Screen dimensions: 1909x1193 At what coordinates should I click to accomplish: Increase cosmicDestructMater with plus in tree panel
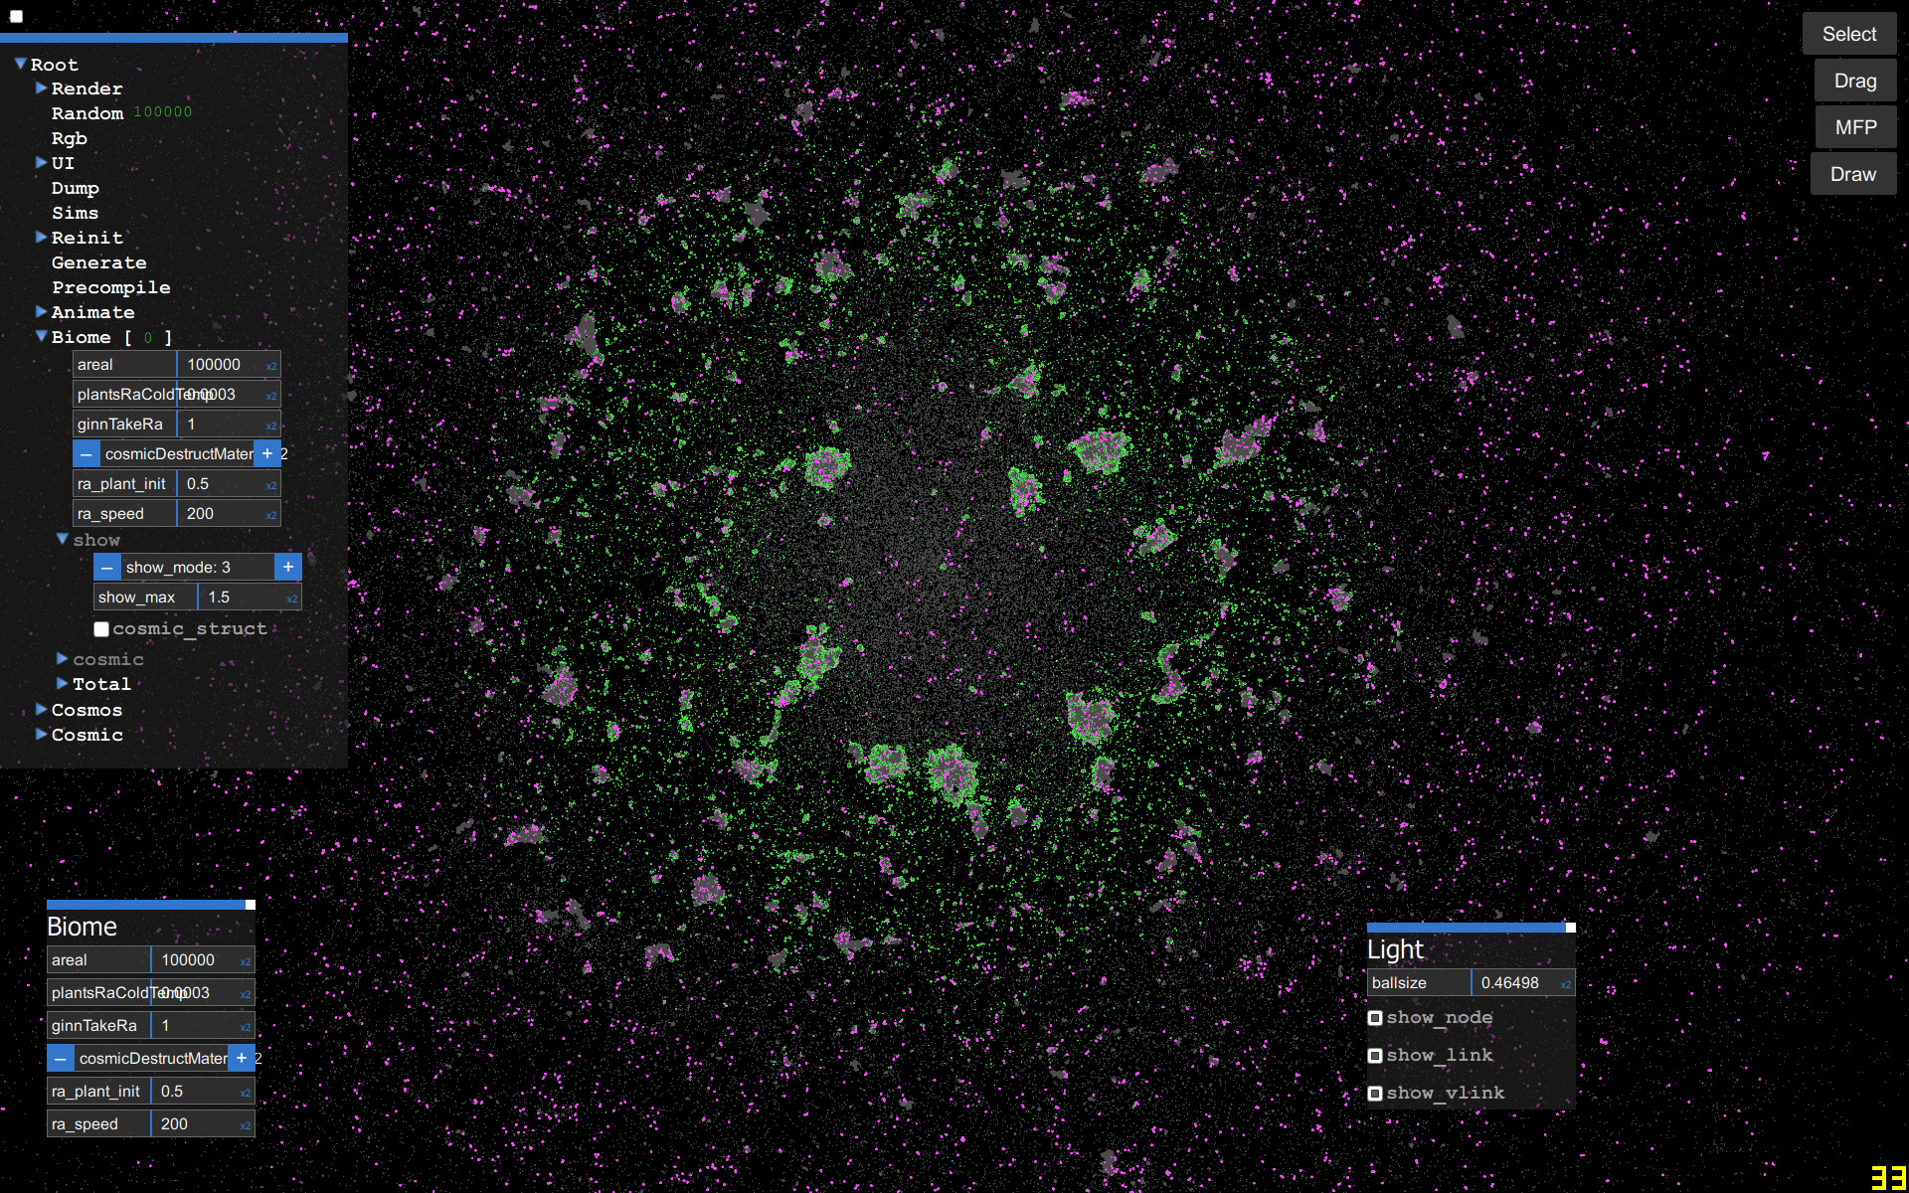(x=267, y=454)
